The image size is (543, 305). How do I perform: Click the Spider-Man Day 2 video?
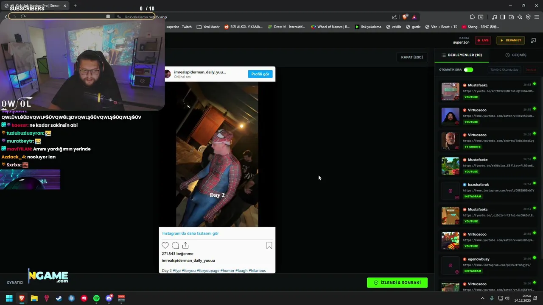(x=217, y=155)
